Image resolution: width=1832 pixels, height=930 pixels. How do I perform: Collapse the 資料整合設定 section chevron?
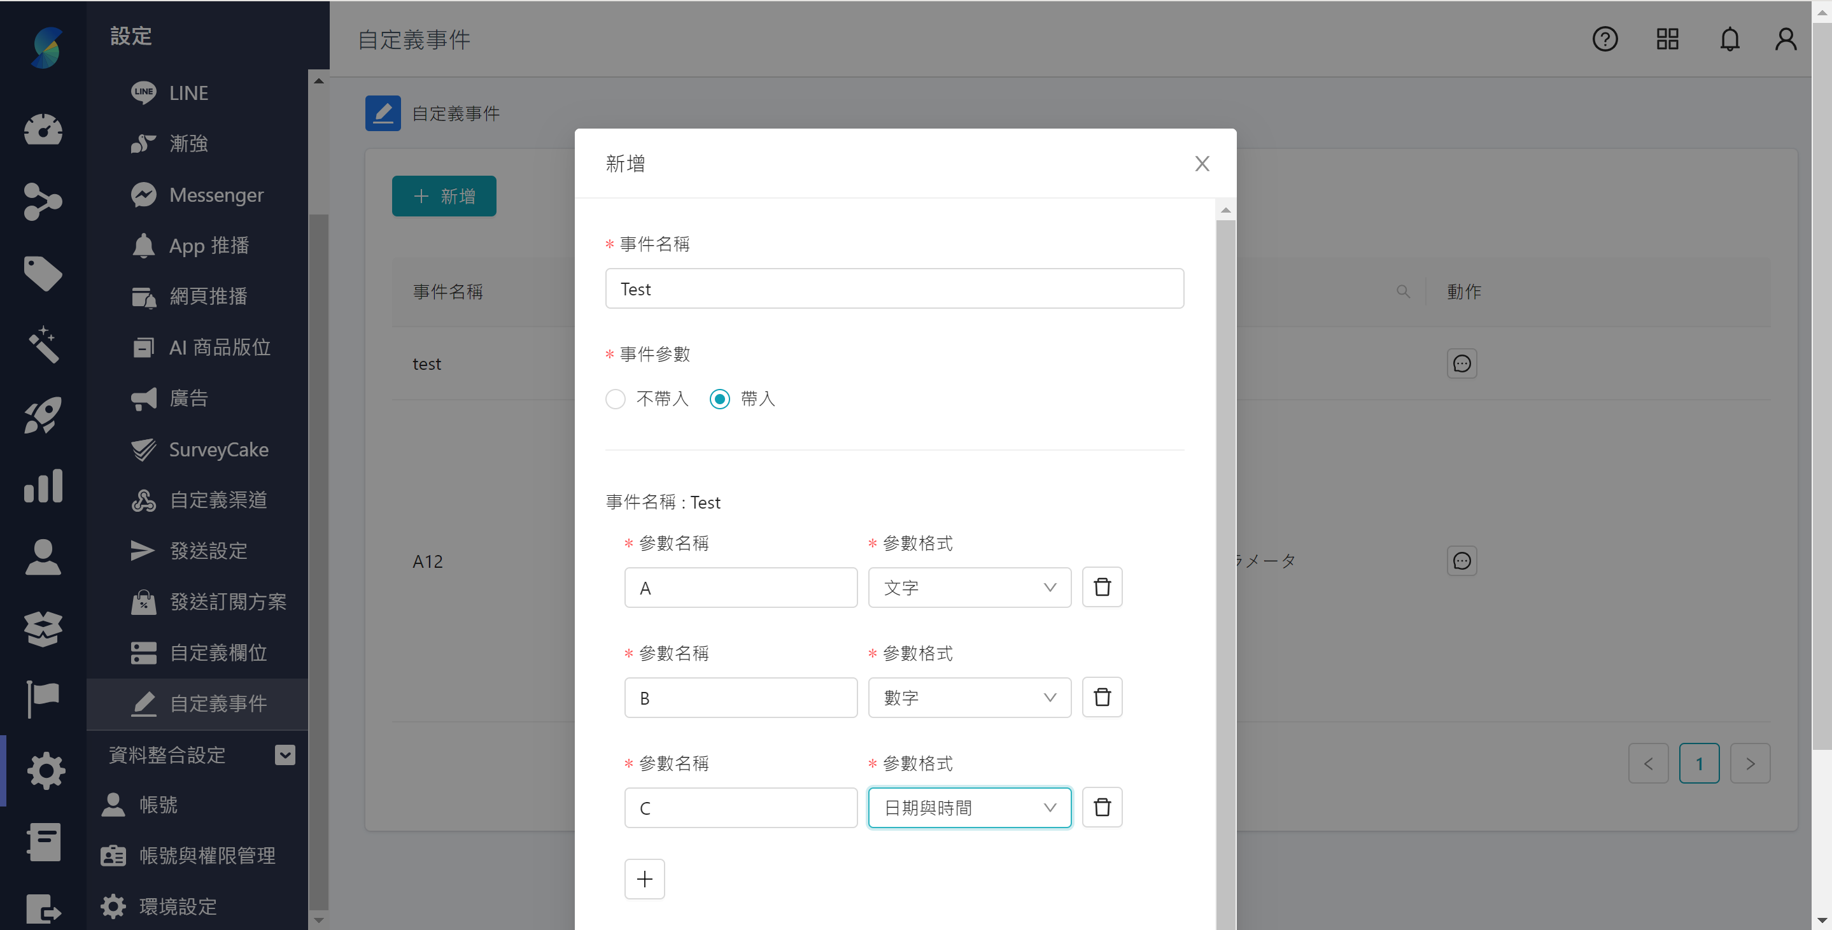pyautogui.click(x=285, y=754)
